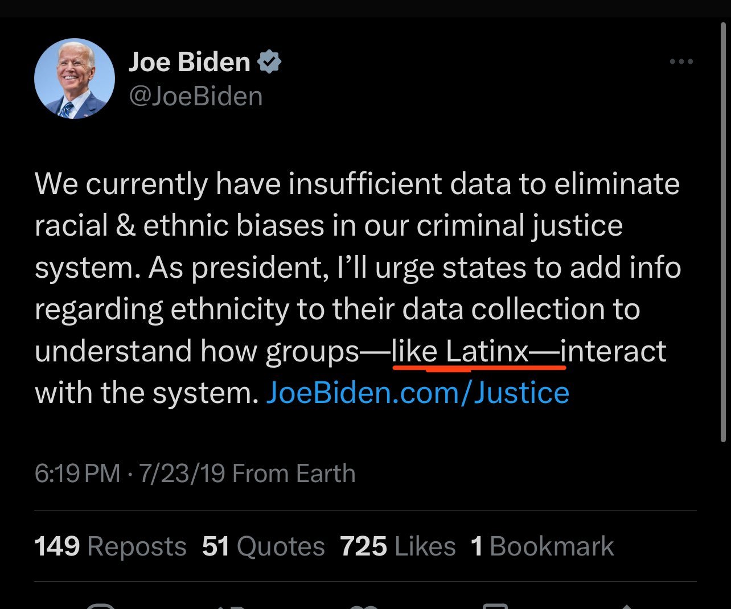The height and width of the screenshot is (609, 731).
Task: Tap the repost arrows icon
Action: point(232,606)
